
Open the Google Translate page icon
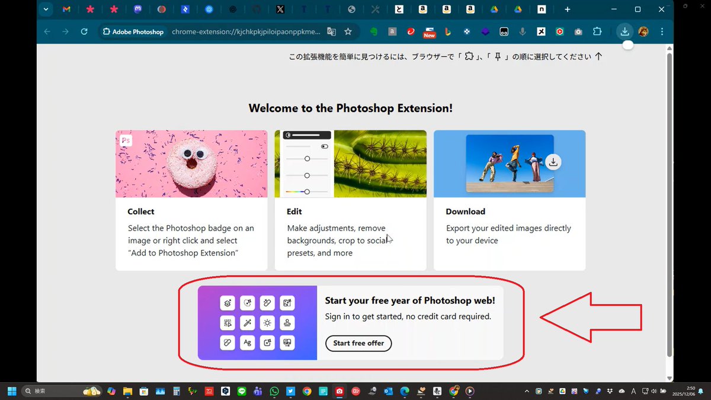click(331, 31)
